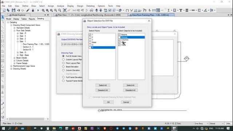The height and width of the screenshot is (131, 233).
Task: Switch to the Reports tab in Model Explorer
Action: tap(32, 19)
